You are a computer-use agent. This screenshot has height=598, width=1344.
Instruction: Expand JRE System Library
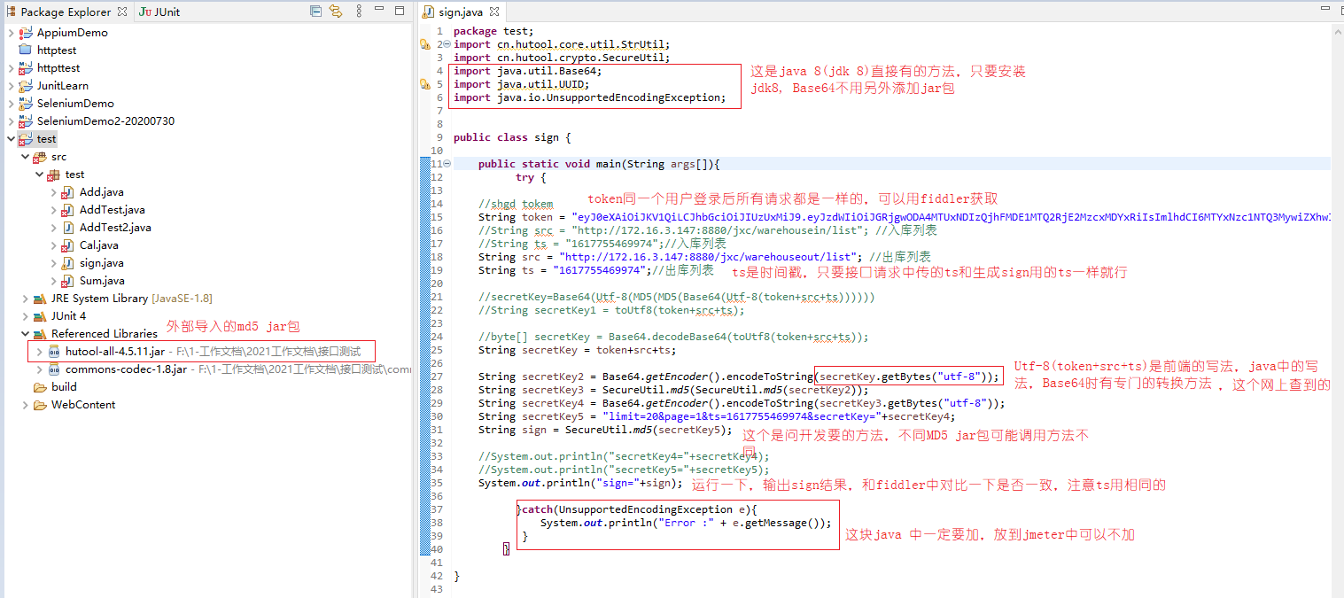(x=25, y=299)
